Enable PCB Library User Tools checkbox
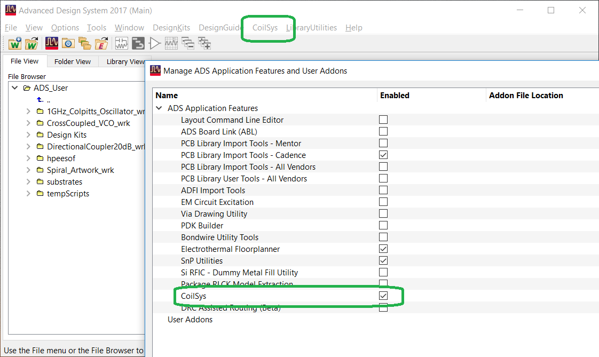The width and height of the screenshot is (599, 357). pos(383,178)
